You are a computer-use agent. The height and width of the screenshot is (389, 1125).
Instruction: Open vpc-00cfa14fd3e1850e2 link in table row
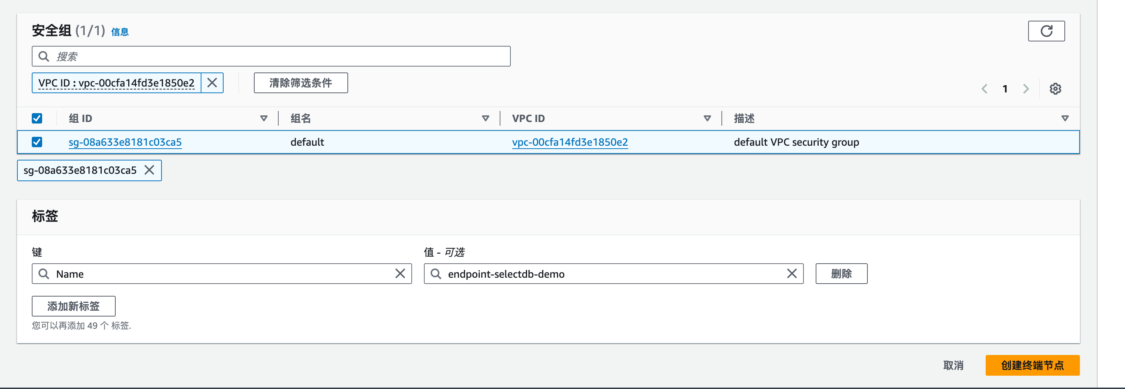point(570,142)
